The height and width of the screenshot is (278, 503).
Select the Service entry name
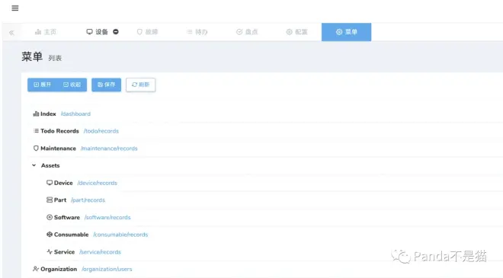[x=64, y=251]
